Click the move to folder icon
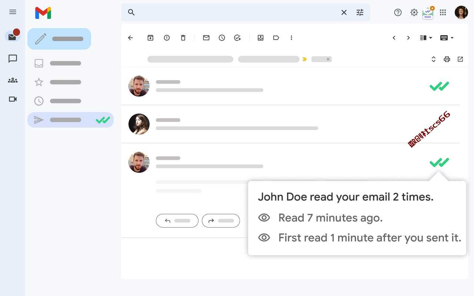 click(260, 38)
